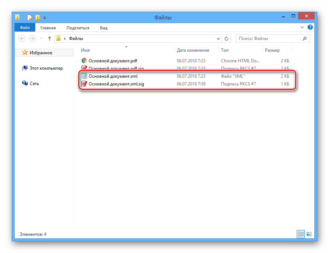The width and height of the screenshot is (329, 253).
Task: Refresh the Файлы folder view
Action: (x=227, y=38)
